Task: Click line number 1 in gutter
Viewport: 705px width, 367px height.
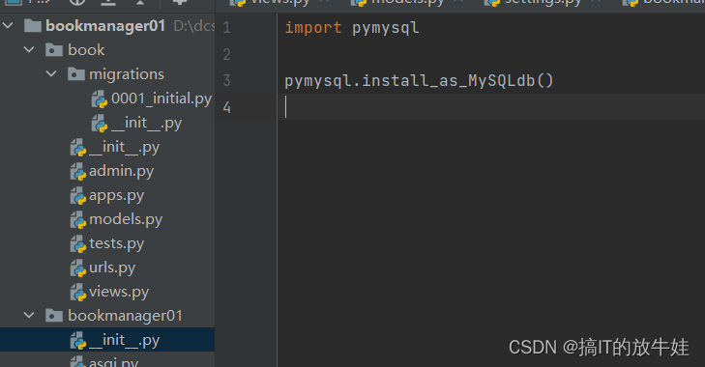Action: click(x=226, y=28)
